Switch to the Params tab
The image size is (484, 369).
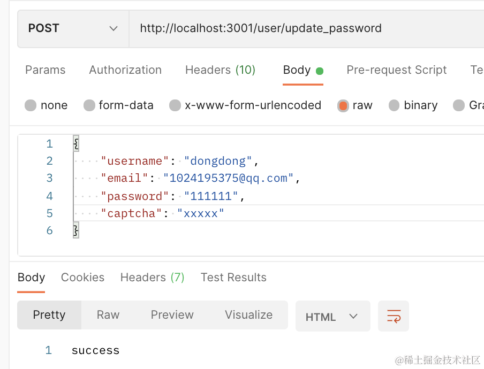tap(46, 70)
